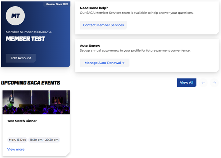Click the MEMBER TEST name heading
The width and height of the screenshot is (221, 158).
pyautogui.click(x=25, y=39)
